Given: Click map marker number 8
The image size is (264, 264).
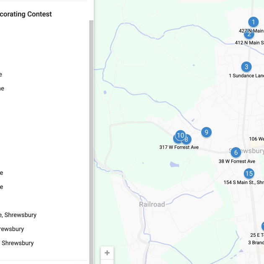Looking at the screenshot, I should 187,140.
